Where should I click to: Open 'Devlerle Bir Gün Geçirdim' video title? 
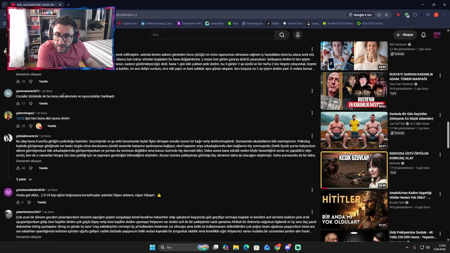(x=411, y=116)
